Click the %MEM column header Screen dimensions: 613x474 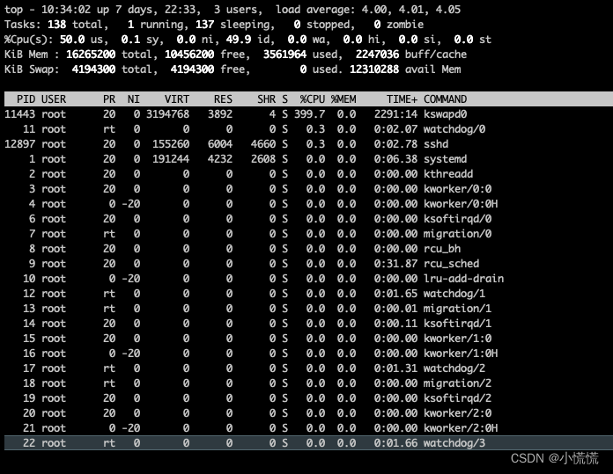tap(343, 99)
